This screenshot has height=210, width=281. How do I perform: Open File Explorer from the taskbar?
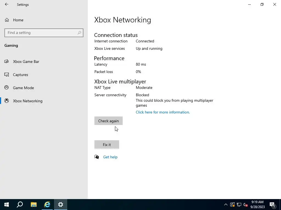pyautogui.click(x=33, y=205)
